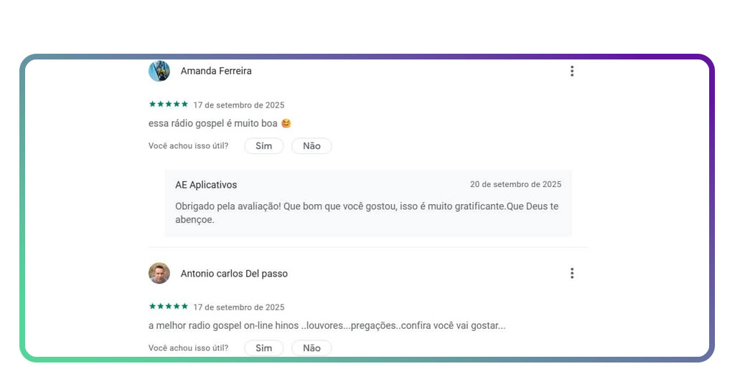Click the date on Antonio carlos's review
The width and height of the screenshot is (735, 384).
[x=238, y=307]
